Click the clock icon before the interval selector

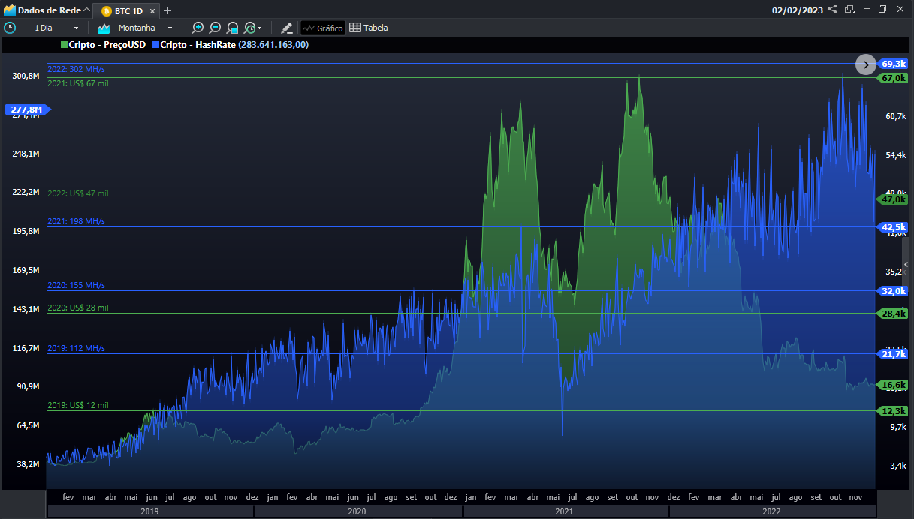coord(10,27)
